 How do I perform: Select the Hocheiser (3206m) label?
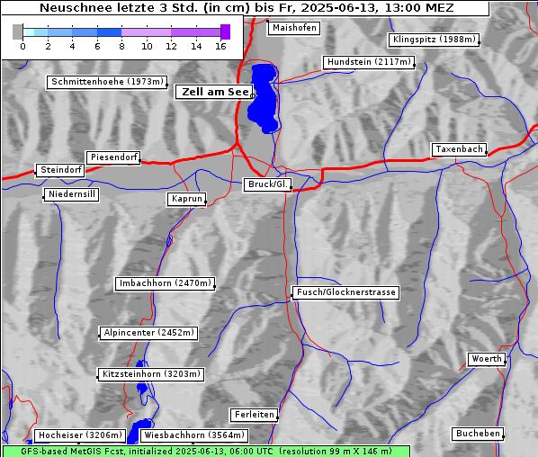(80, 435)
